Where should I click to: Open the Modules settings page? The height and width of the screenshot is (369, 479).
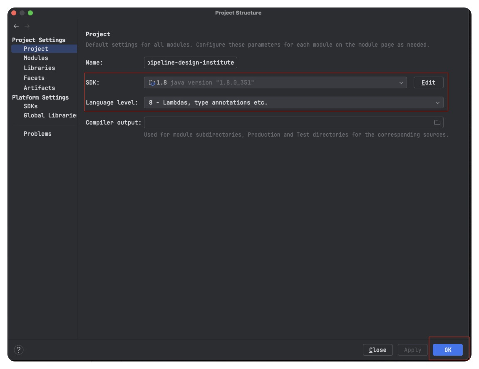[x=36, y=58]
